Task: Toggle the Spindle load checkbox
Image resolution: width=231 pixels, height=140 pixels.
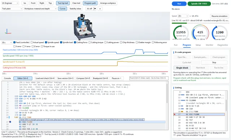Action: pyautogui.click(x=61, y=42)
